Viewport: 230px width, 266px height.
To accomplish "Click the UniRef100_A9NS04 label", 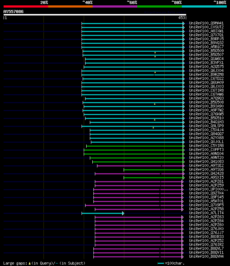I will tap(206, 153).
